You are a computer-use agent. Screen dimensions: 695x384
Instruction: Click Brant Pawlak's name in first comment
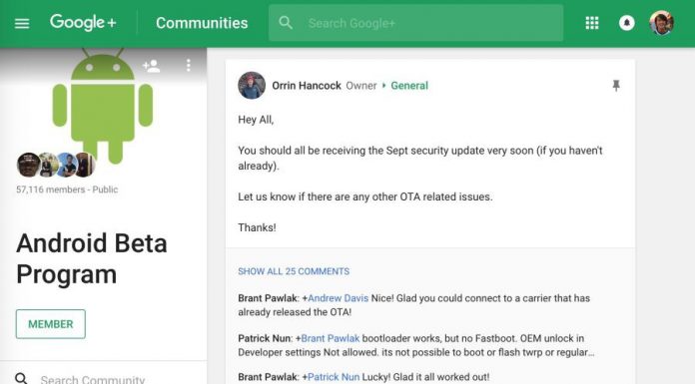268,298
